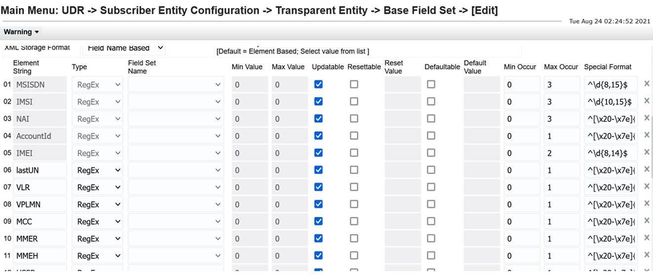Click the X icon on the NAI row
The width and height of the screenshot is (653, 275).
click(x=647, y=119)
